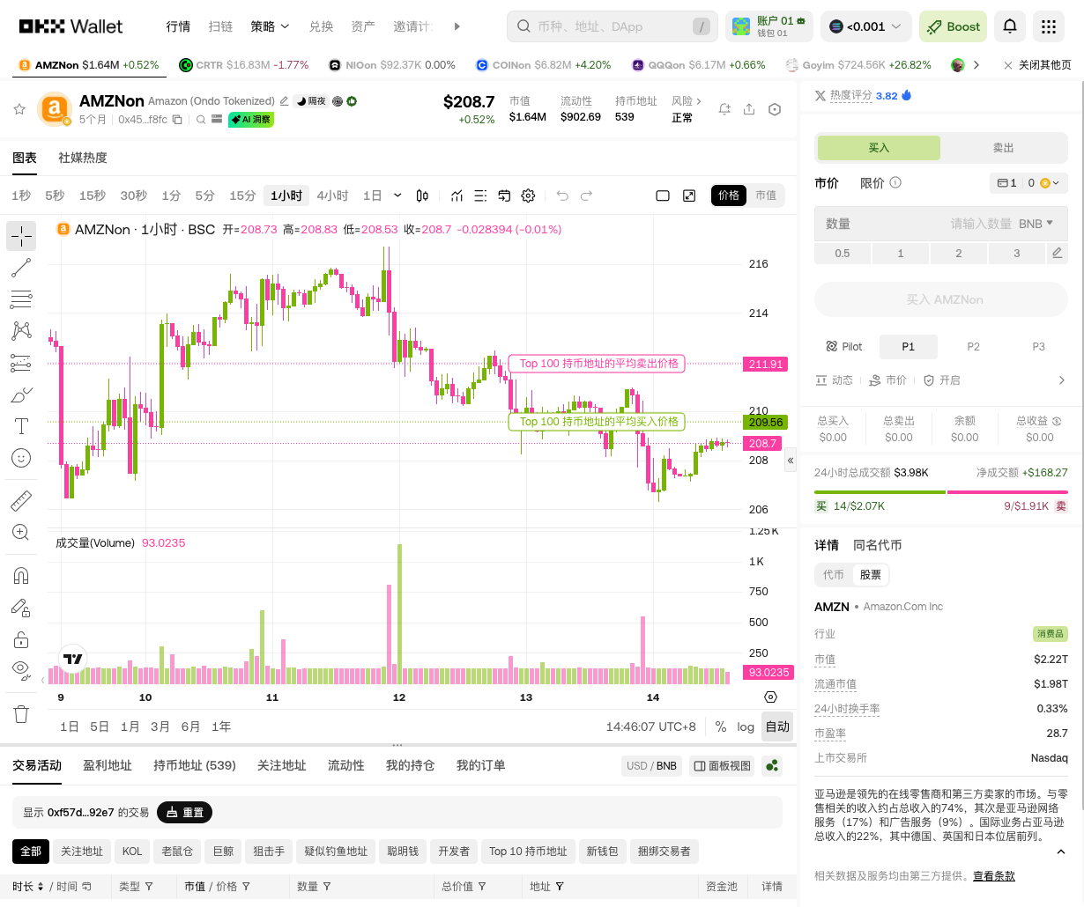Screen dimensions: 1084x907
Task: Select the trend line drawing tool
Action: tap(21, 268)
